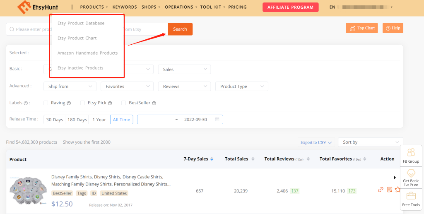Open the SHOPS menu

pyautogui.click(x=151, y=7)
